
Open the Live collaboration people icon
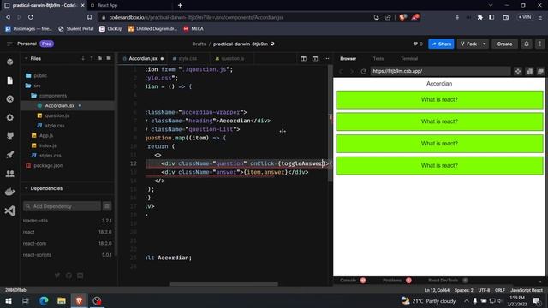click(x=9, y=174)
